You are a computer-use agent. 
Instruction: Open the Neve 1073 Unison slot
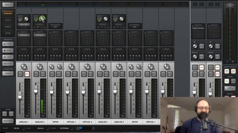[x=24, y=24]
